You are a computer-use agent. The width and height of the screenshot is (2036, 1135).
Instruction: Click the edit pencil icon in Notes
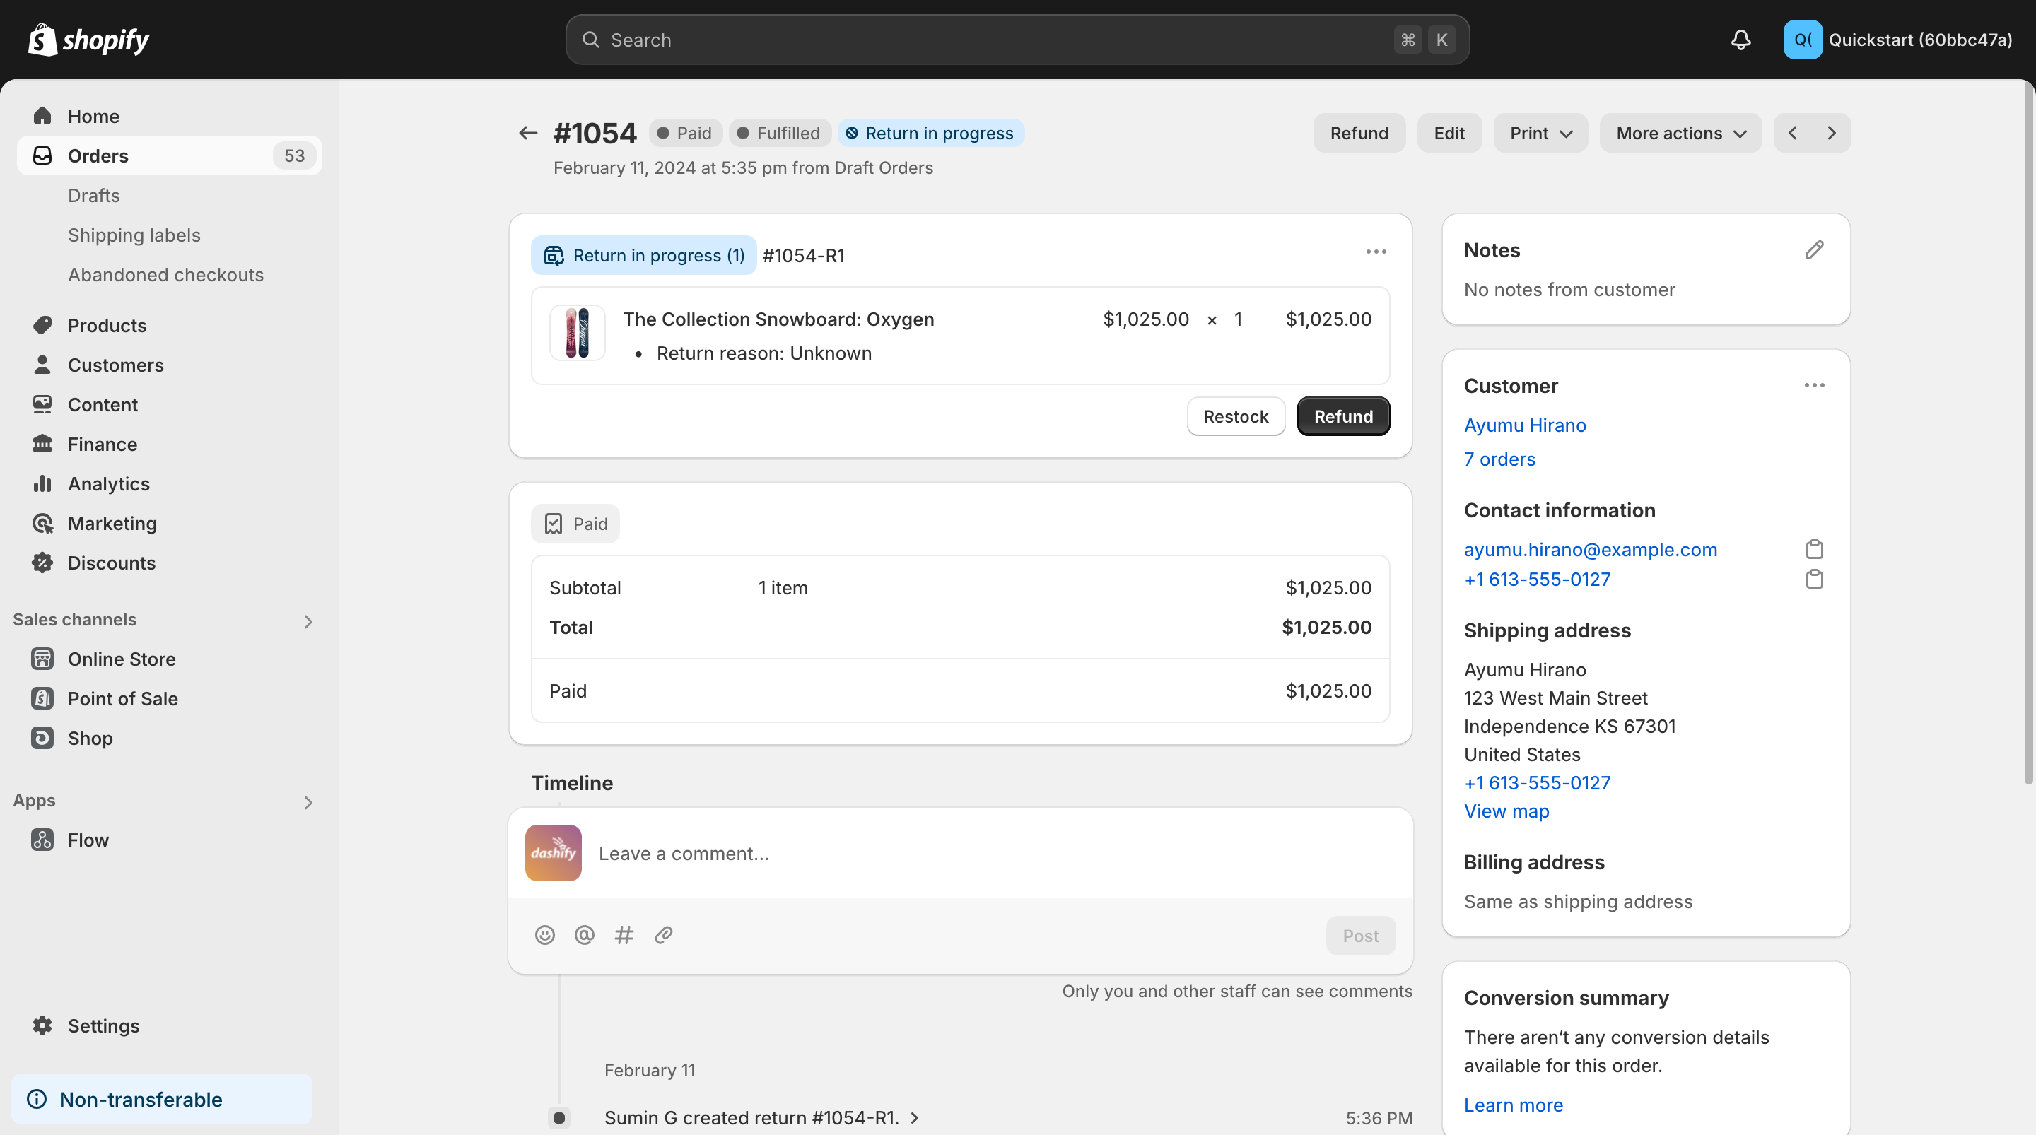pos(1814,250)
